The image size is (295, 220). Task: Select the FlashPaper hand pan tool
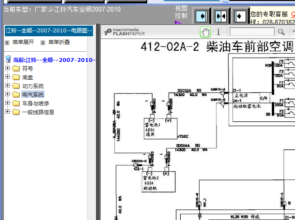tap(205, 32)
